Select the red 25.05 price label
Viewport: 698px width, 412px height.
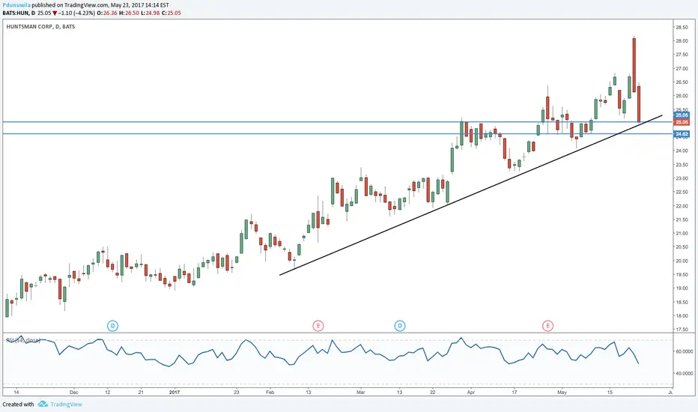point(682,122)
